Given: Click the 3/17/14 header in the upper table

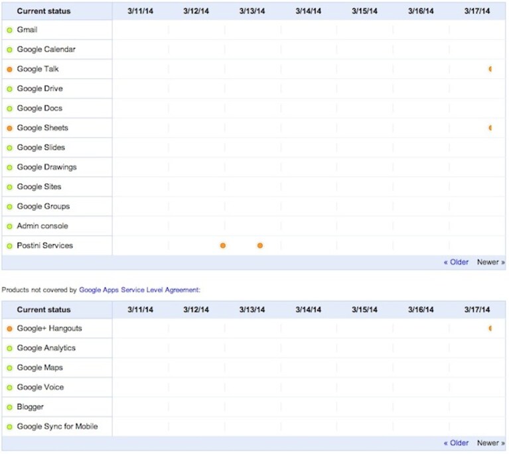Looking at the screenshot, I should click(x=477, y=11).
